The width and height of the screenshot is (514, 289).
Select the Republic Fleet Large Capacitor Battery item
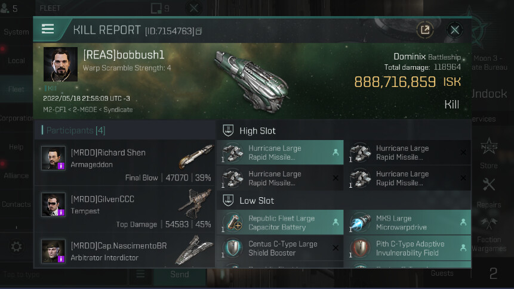pyautogui.click(x=280, y=222)
